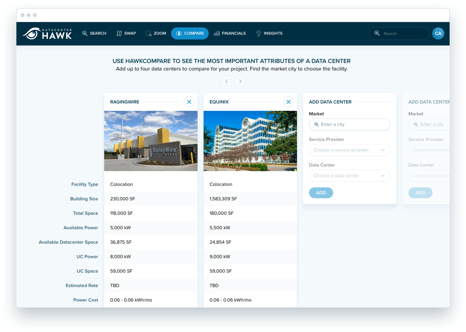The width and height of the screenshot is (466, 332).
Task: Click Equinix total space '180,000 SF'
Action: click(x=222, y=213)
